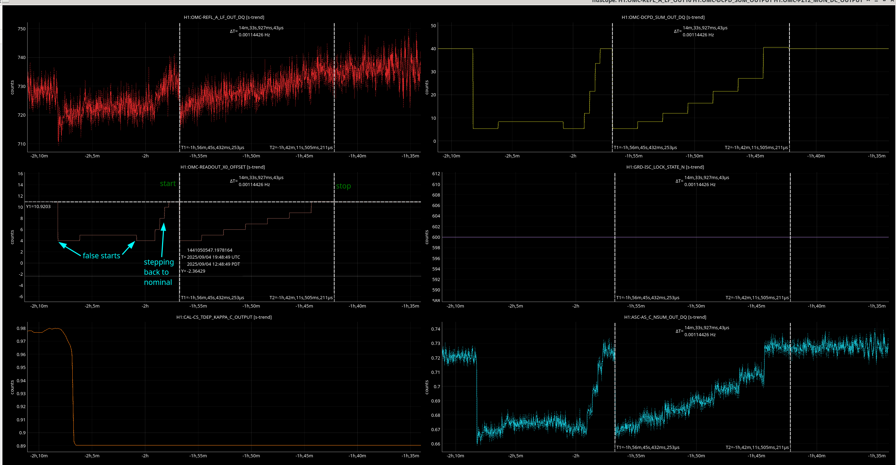Click the Y1=10.9203 cursor label
The height and width of the screenshot is (465, 896).
click(38, 206)
